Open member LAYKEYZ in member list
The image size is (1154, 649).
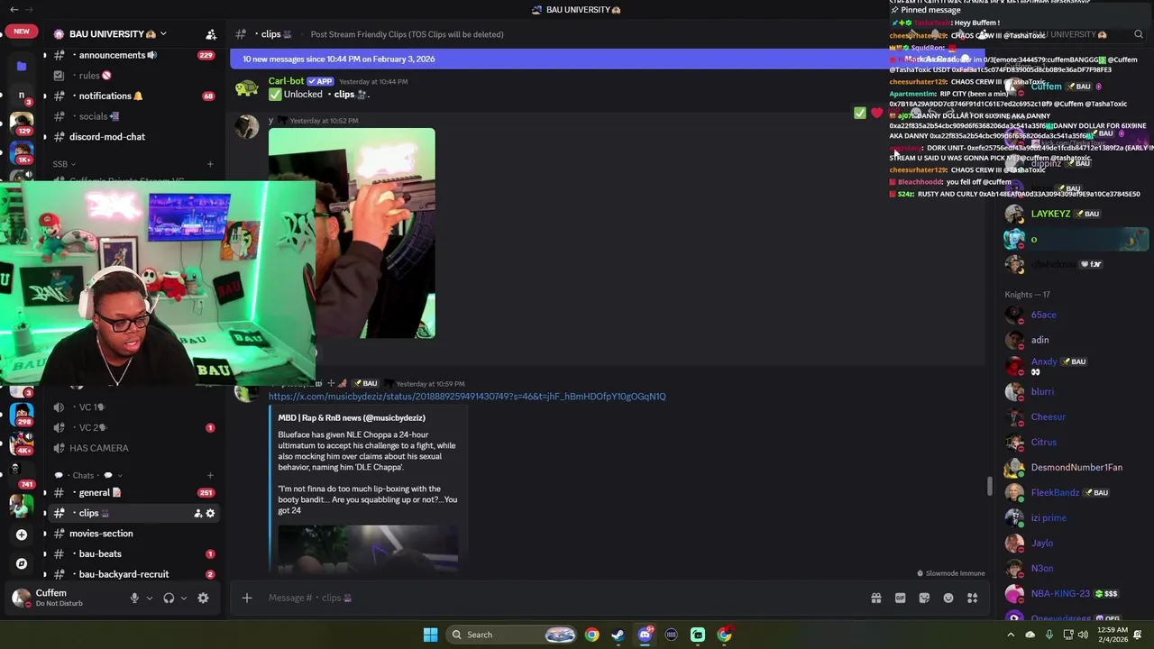[1050, 214]
